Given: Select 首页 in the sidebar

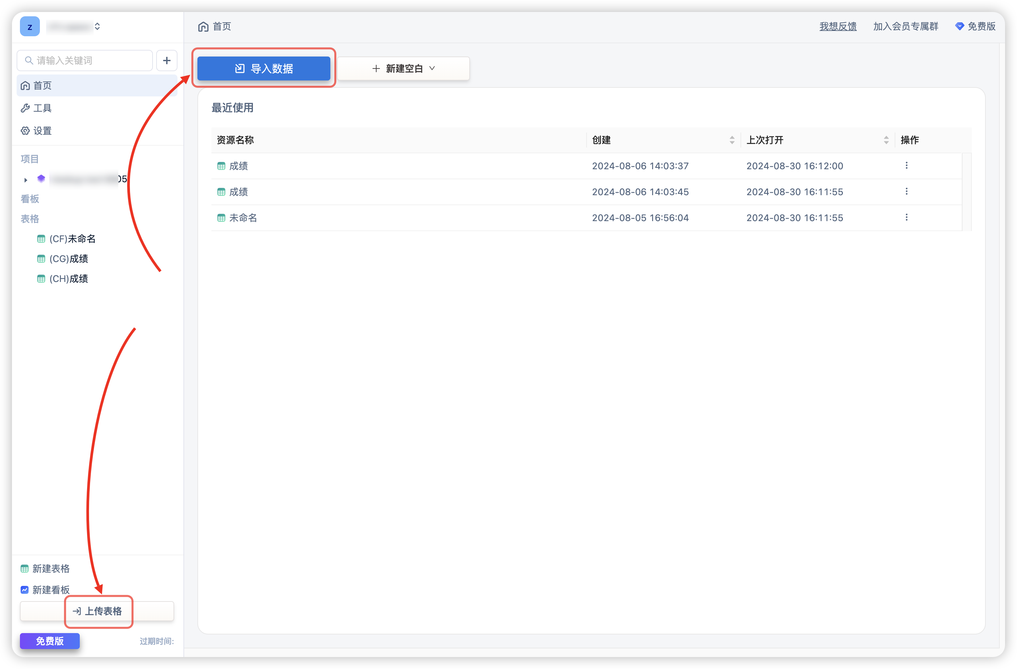Looking at the screenshot, I should pyautogui.click(x=97, y=85).
